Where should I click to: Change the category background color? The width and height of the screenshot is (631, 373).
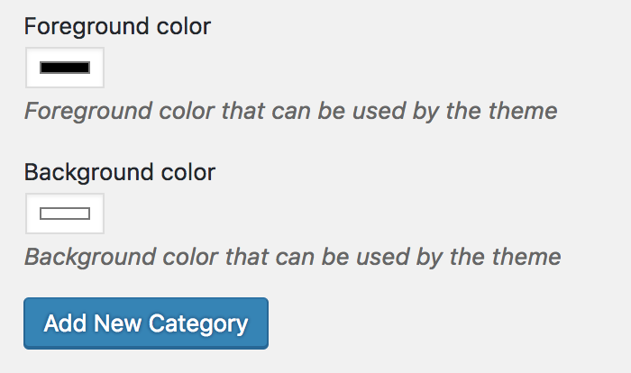pyautogui.click(x=65, y=214)
